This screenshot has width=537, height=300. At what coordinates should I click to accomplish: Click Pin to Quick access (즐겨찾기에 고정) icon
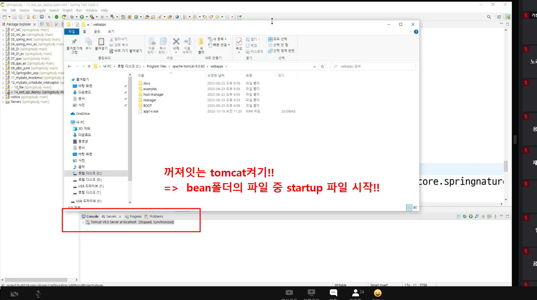74,42
